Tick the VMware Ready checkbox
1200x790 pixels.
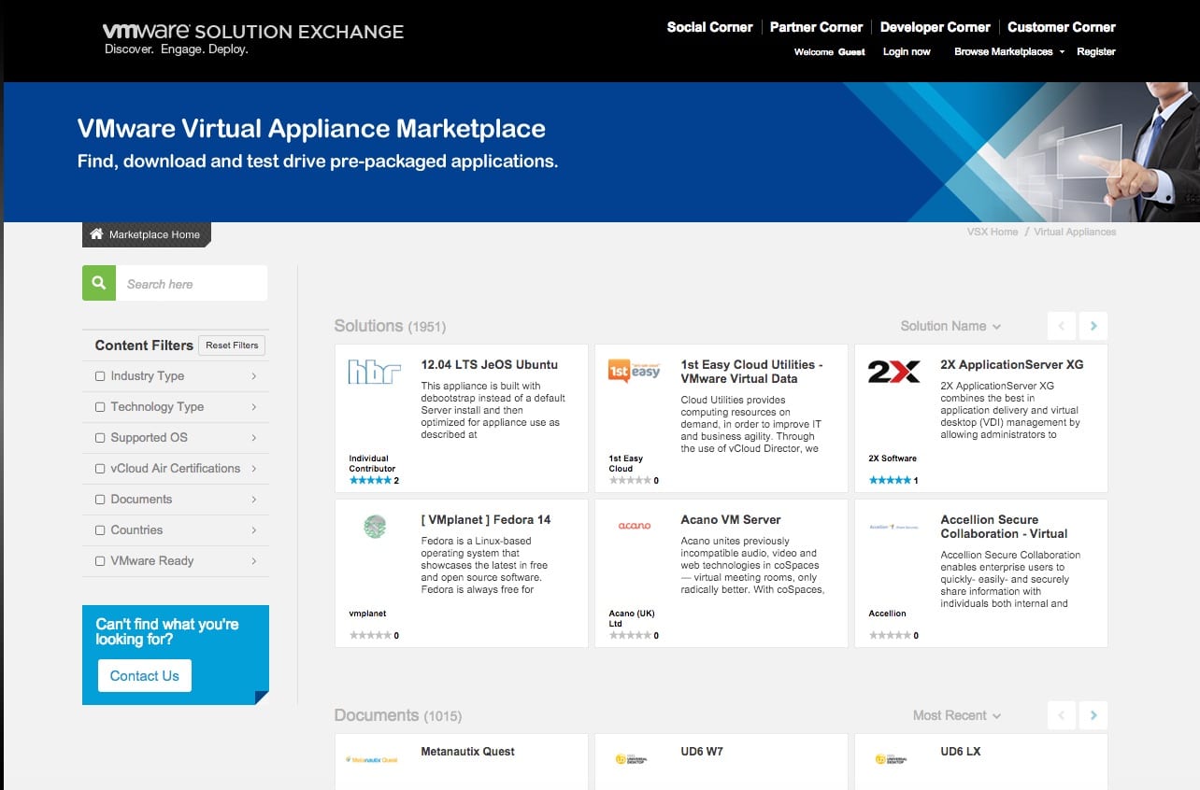[x=100, y=561]
